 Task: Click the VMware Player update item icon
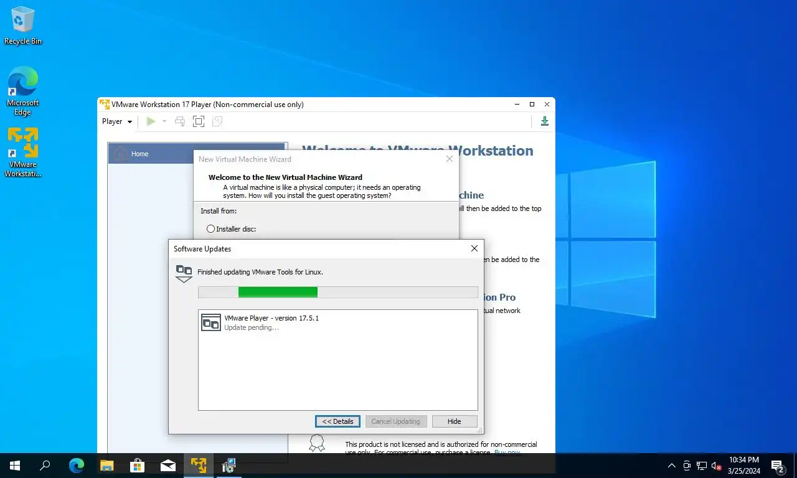click(x=211, y=322)
